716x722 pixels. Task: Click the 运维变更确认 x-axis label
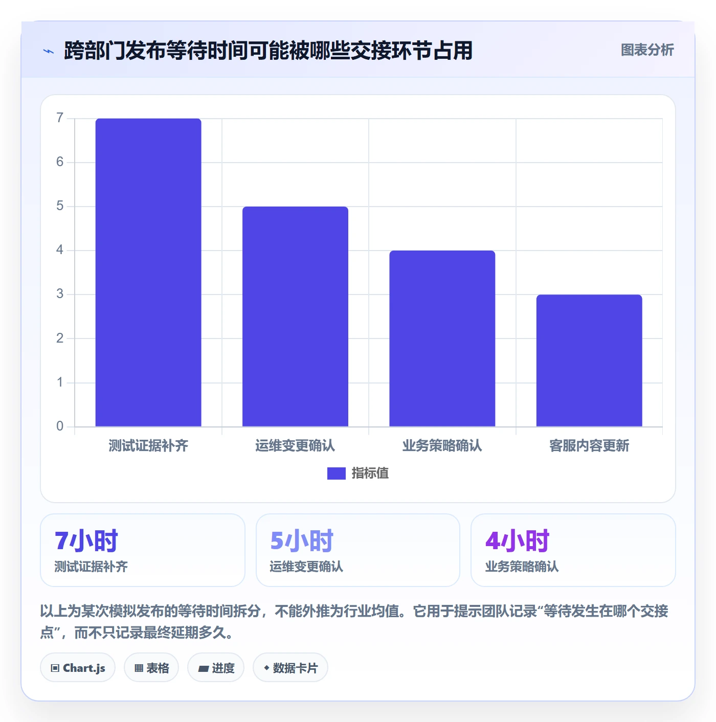295,446
